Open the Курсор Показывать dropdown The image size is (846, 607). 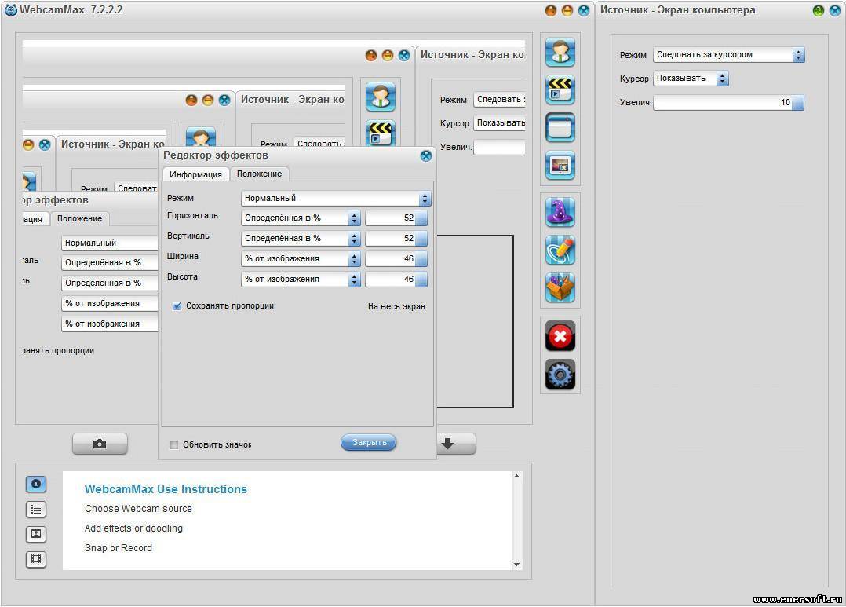691,79
